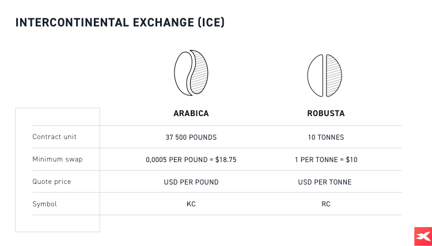Click the RC symbol for Robusta

click(x=326, y=204)
